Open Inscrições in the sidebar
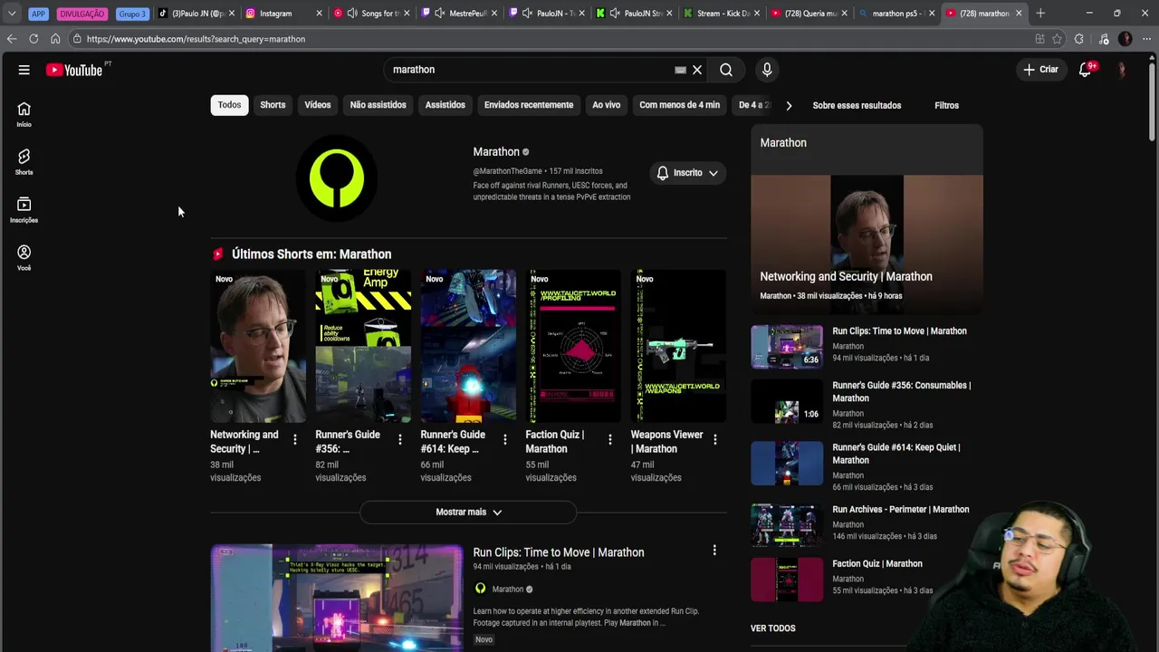Image resolution: width=1159 pixels, height=652 pixels. tap(24, 210)
